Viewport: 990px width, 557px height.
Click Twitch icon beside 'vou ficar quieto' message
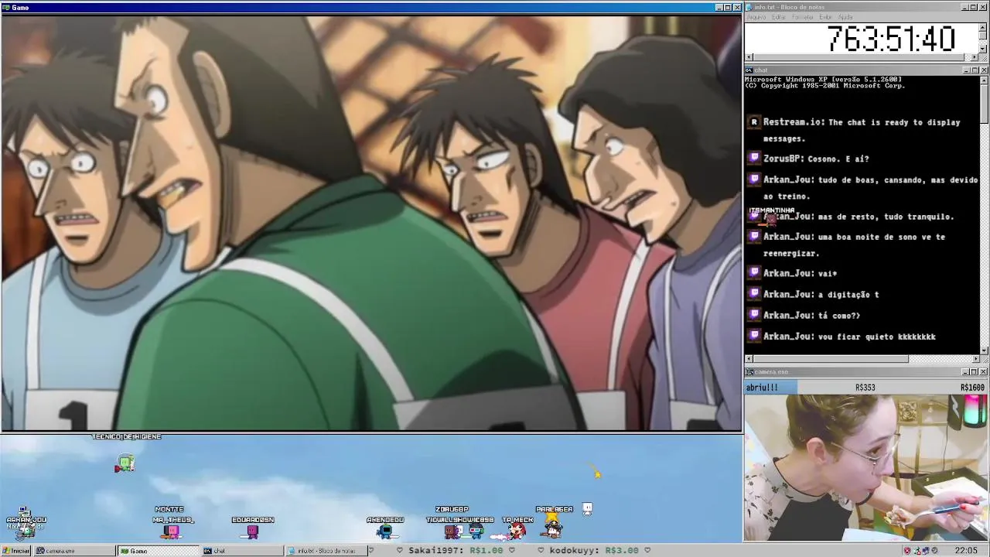click(x=754, y=336)
